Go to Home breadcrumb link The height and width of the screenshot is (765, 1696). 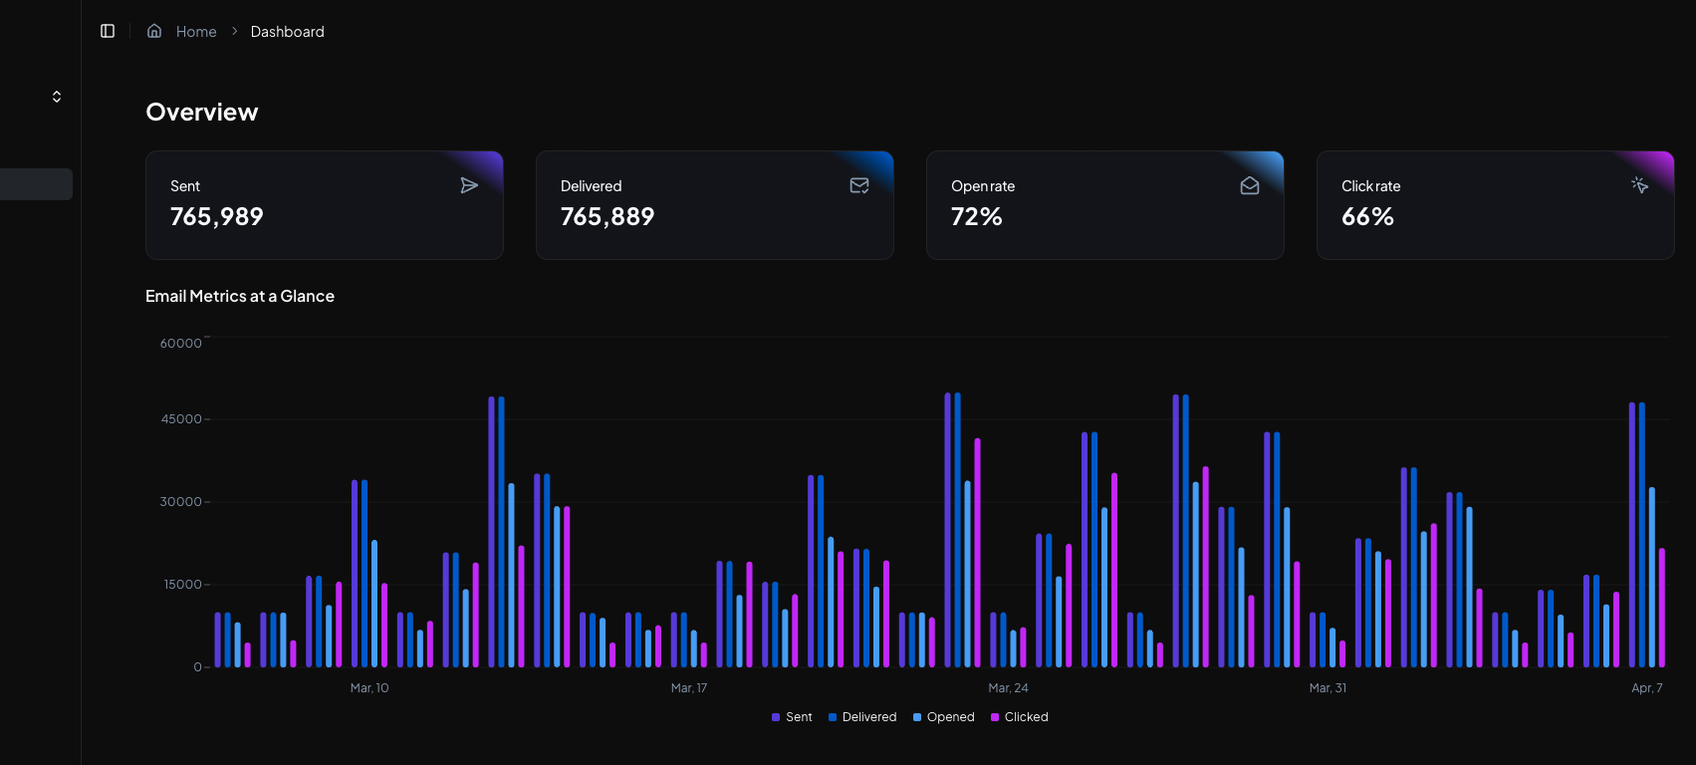196,32
